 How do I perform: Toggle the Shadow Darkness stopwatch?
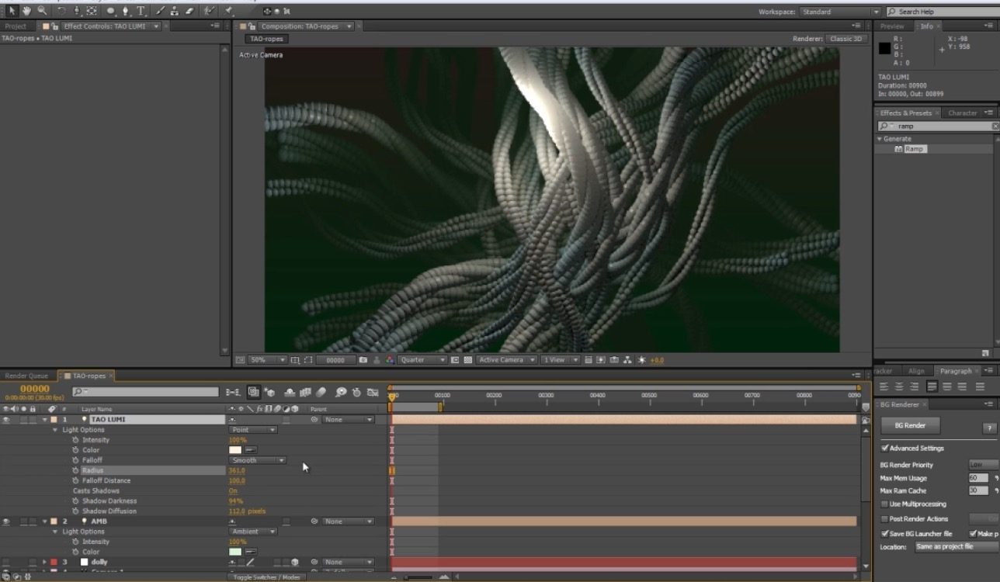[x=75, y=501]
